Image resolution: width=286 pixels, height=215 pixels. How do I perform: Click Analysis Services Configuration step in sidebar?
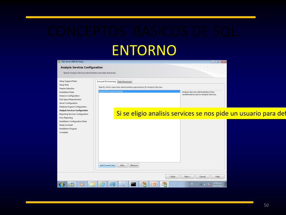tap(73, 110)
